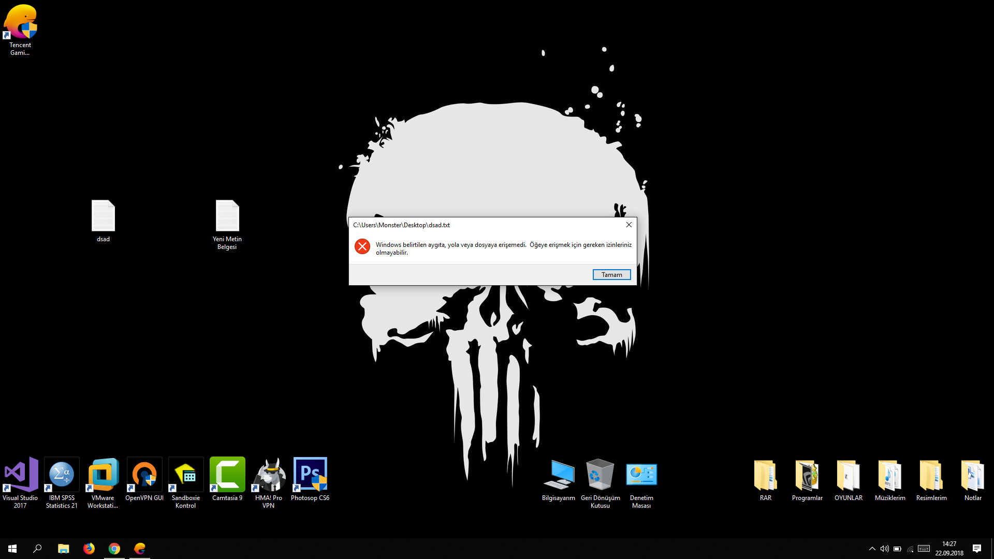
Task: Click the dialog title path C:\Users\Monster\Desktop\dsad.txt
Action: pos(402,225)
